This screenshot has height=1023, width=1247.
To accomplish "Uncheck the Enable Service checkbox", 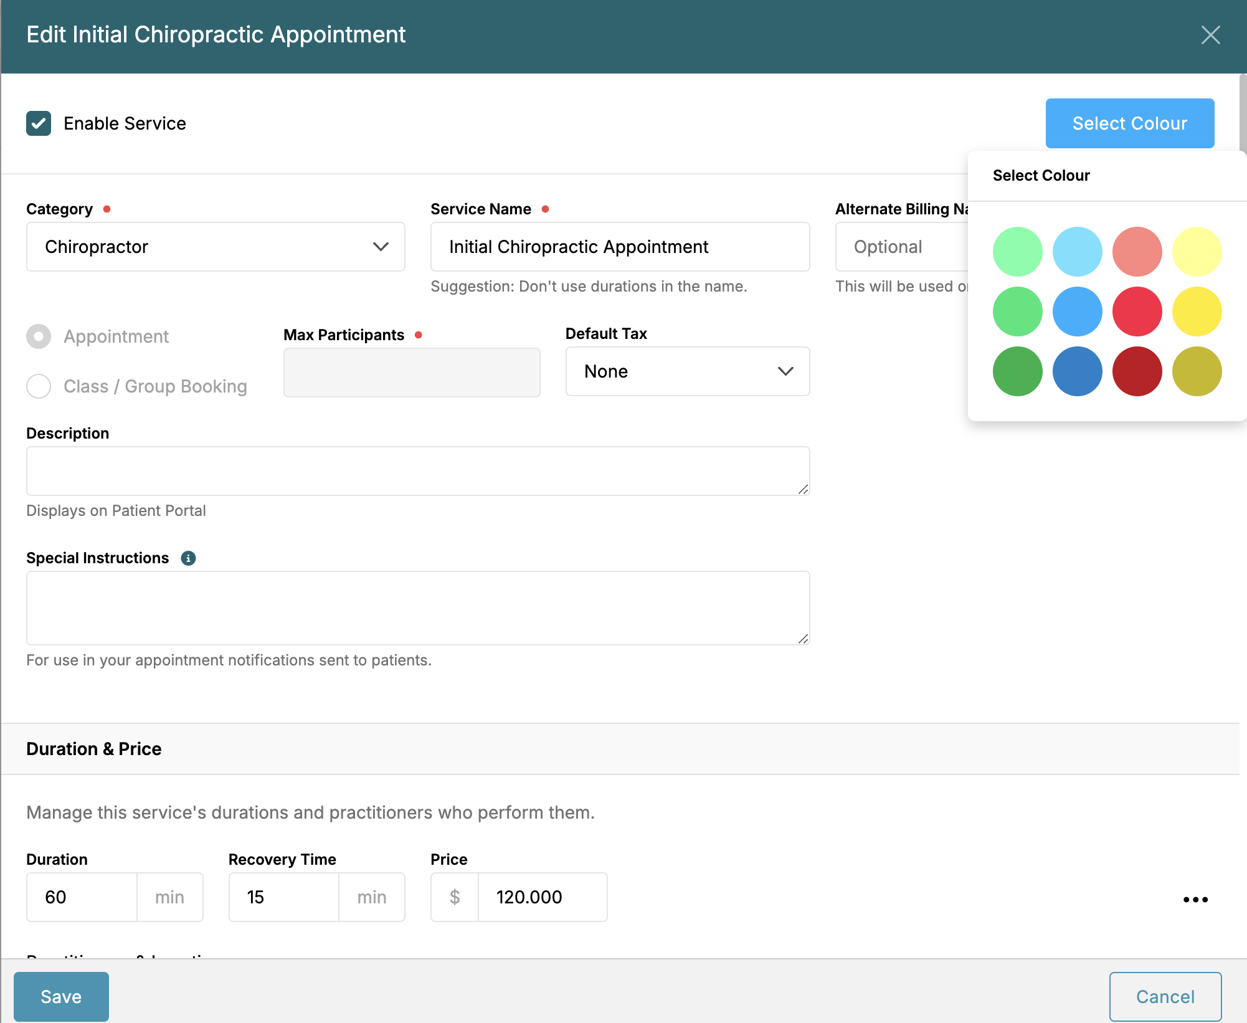I will coord(39,123).
